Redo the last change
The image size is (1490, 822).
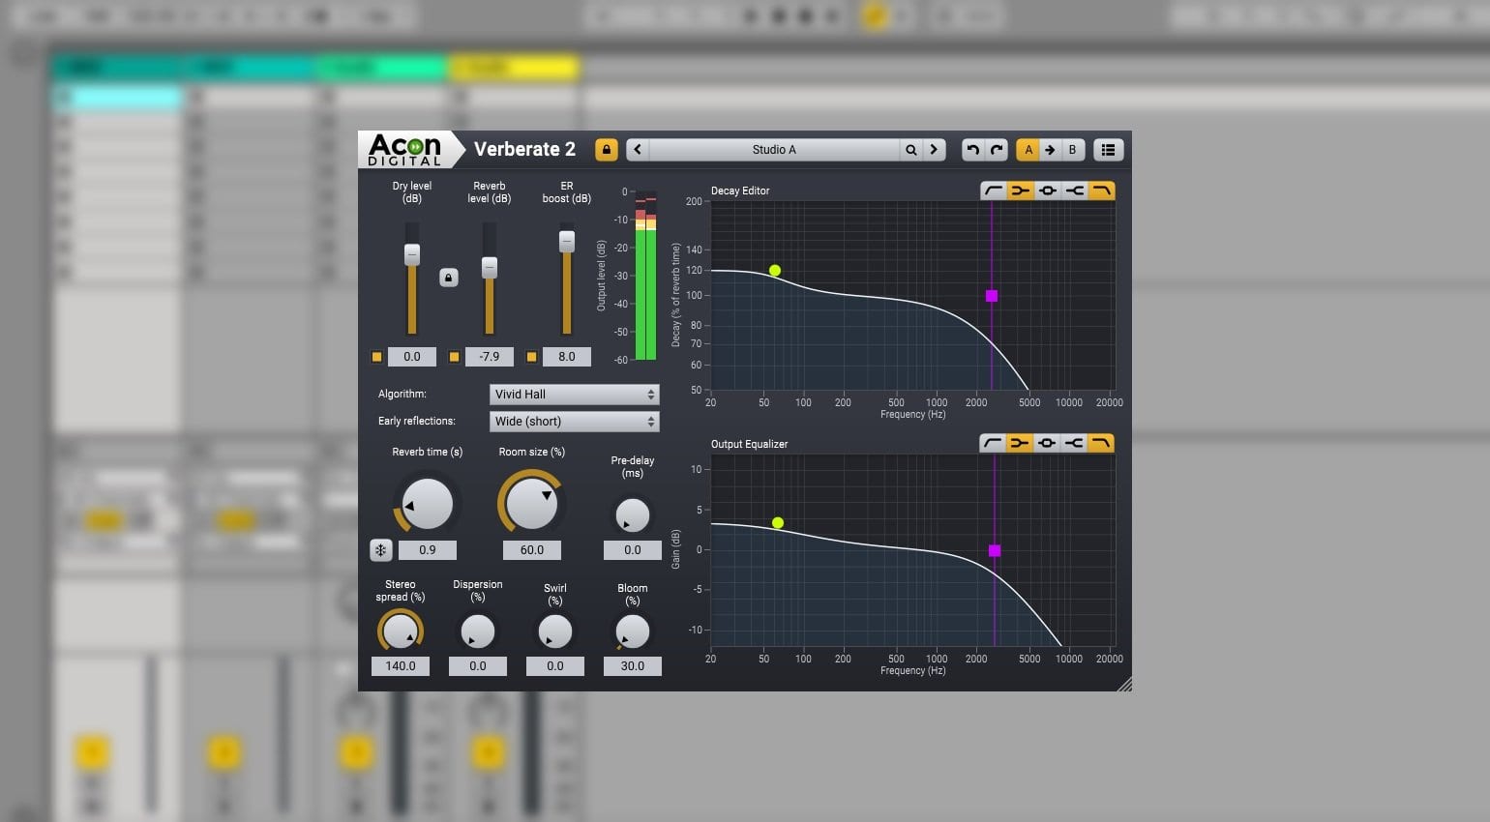coord(997,150)
